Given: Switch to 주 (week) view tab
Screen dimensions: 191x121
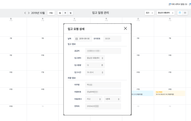Looking at the screenshot, I should click(x=65, y=13).
